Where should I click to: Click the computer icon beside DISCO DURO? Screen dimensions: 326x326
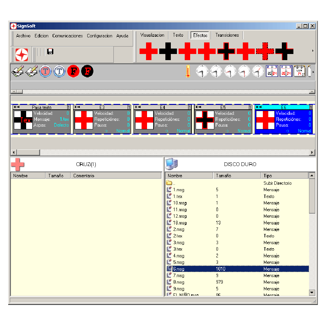click(x=171, y=164)
